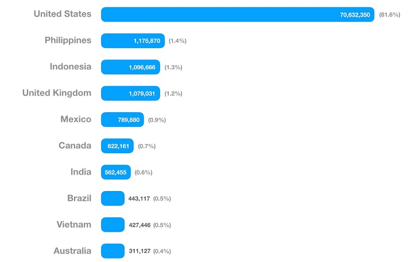Click the United States country label

click(62, 14)
